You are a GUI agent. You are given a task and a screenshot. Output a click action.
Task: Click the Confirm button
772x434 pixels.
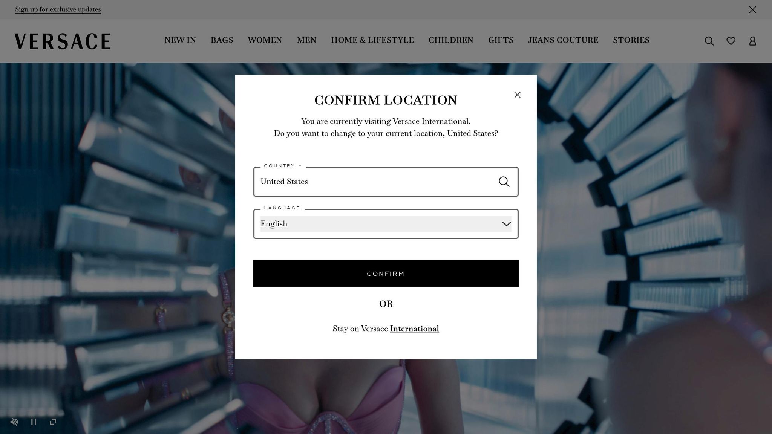coord(386,274)
